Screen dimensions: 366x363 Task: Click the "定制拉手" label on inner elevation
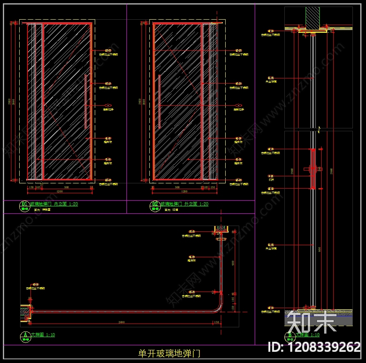click(x=108, y=110)
